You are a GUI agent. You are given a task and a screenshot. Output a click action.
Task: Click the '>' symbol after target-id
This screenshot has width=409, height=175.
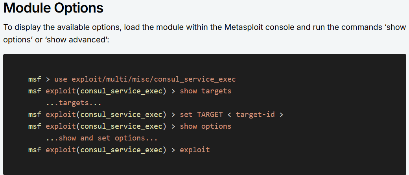[x=281, y=115]
